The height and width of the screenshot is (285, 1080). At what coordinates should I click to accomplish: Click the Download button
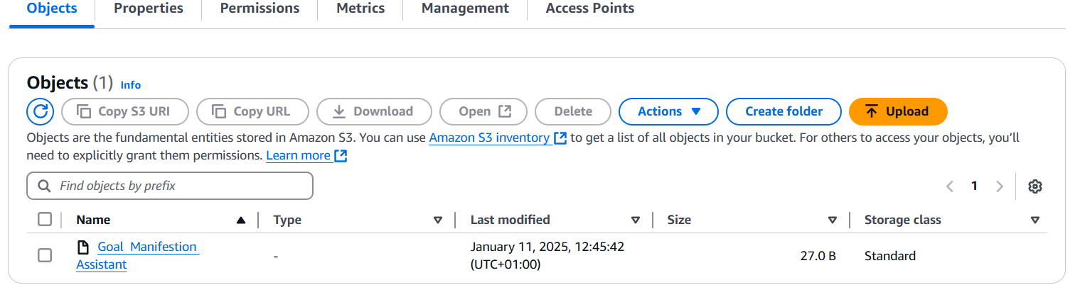pyautogui.click(x=374, y=111)
